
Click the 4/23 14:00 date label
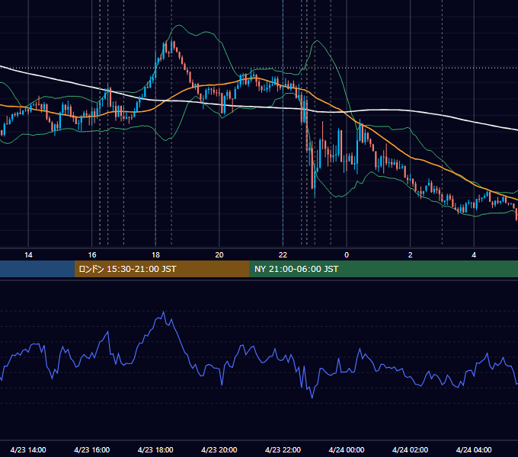coord(28,449)
